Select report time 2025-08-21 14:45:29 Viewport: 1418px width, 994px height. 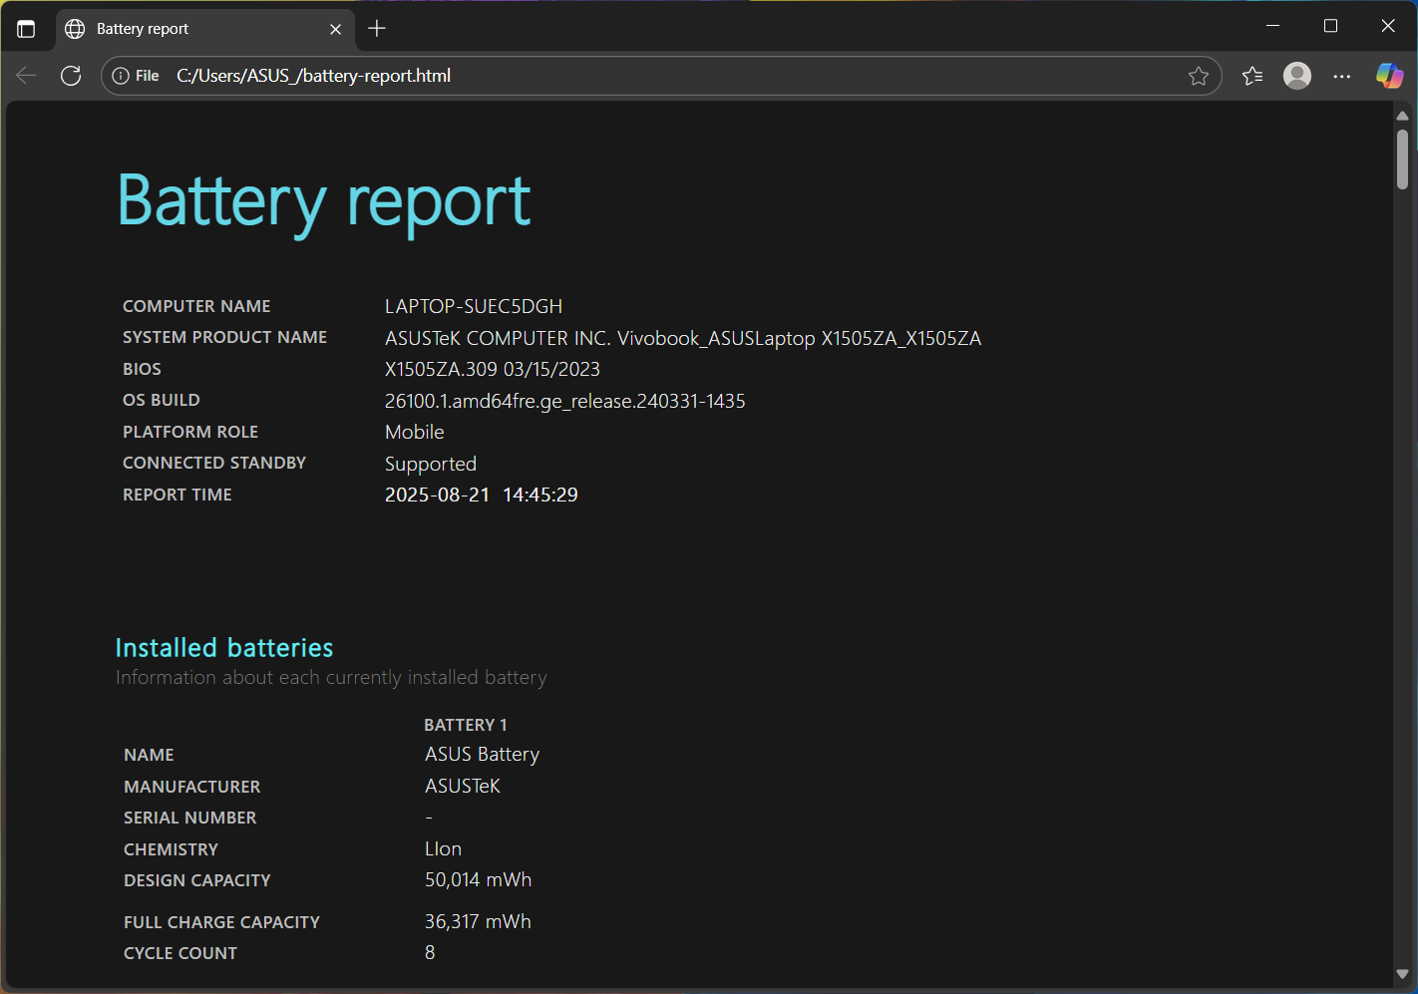coord(482,495)
